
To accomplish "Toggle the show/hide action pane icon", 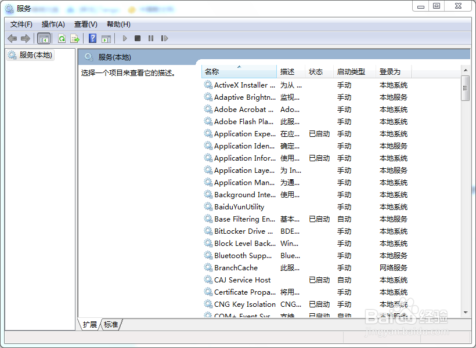I will pyautogui.click(x=106, y=39).
